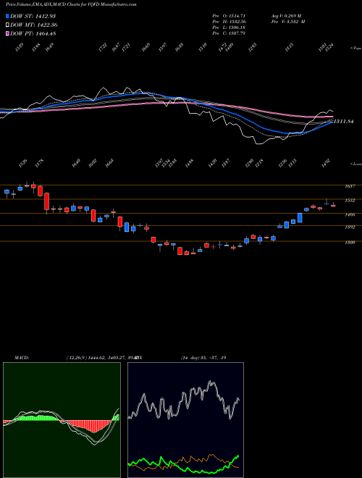The image size is (362, 478).
Task: Click the 'Pre H: 1532.56' high value
Action: click(x=229, y=21)
